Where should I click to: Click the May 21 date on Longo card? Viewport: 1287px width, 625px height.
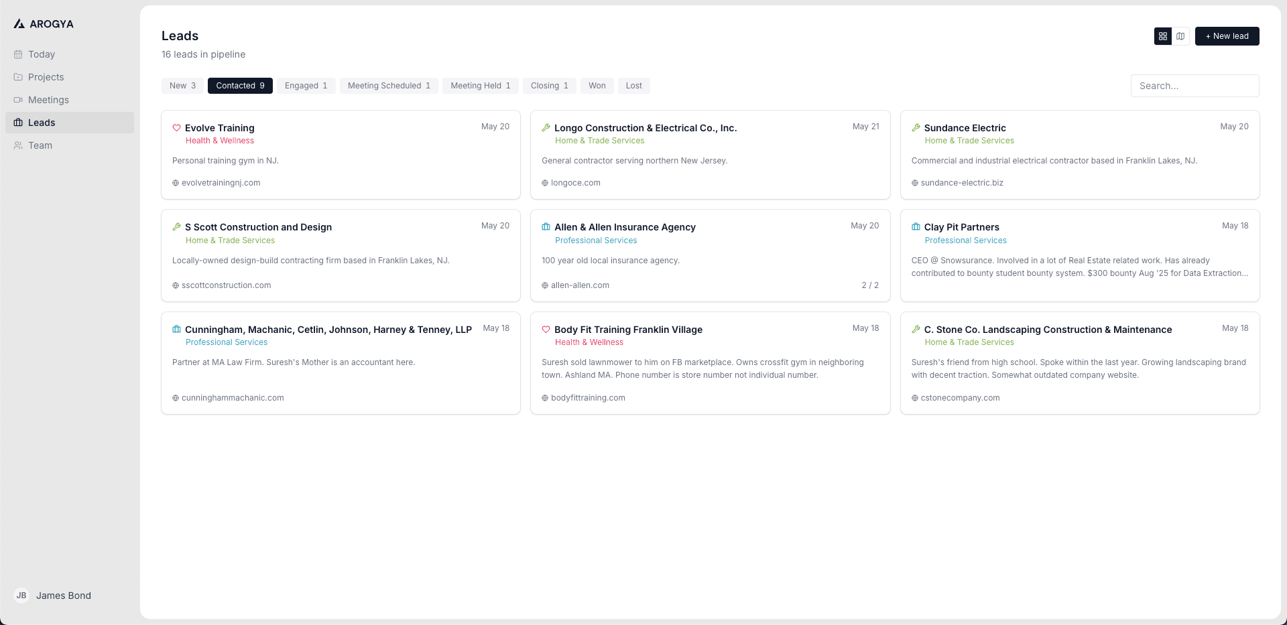865,127
